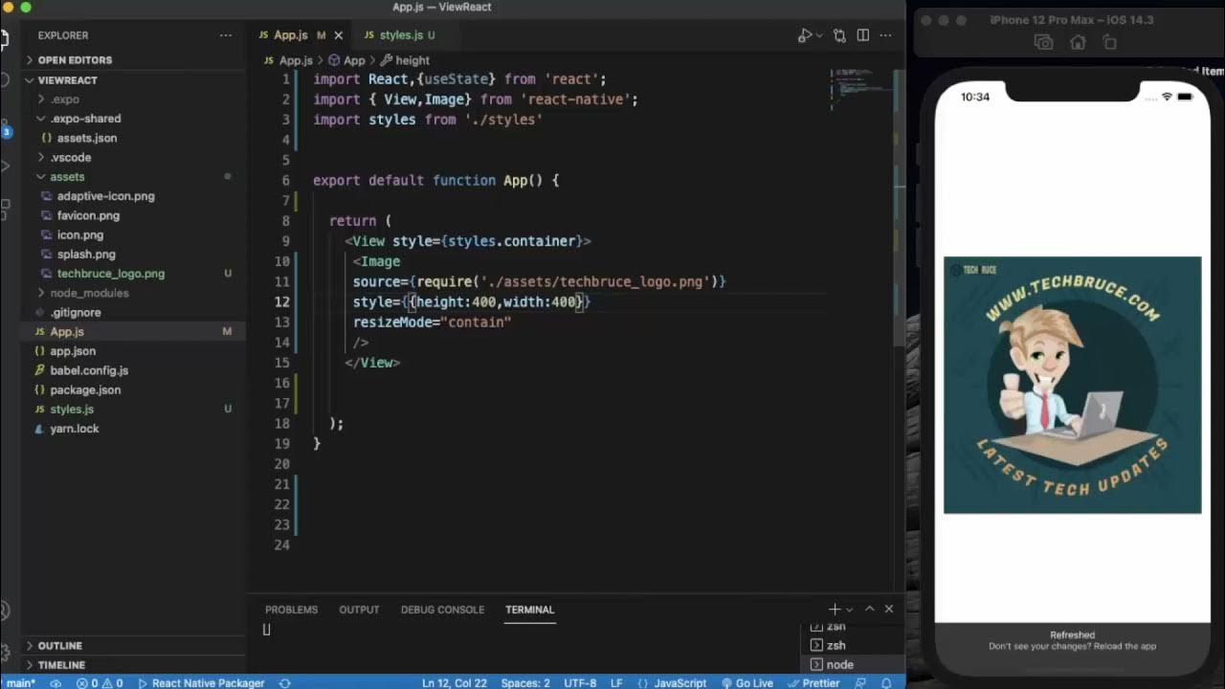Open the DEBUG CONSOLE panel tab
1225x689 pixels.
442,610
